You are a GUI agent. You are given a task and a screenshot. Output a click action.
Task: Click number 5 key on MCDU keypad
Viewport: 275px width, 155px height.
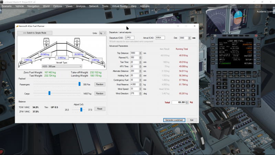click(x=222, y=96)
